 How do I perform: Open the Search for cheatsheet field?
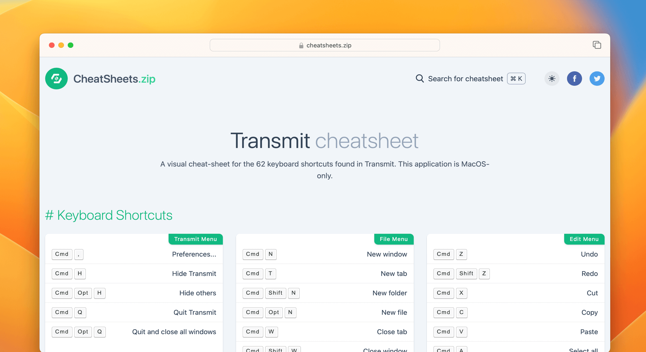point(470,79)
